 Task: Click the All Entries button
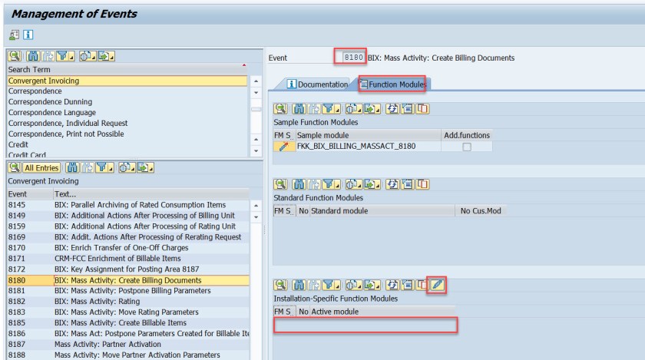coord(41,168)
